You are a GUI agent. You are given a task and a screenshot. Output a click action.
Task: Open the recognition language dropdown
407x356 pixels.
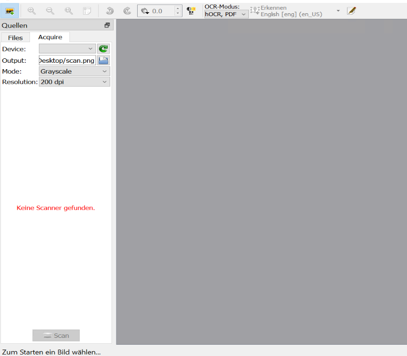click(x=338, y=11)
